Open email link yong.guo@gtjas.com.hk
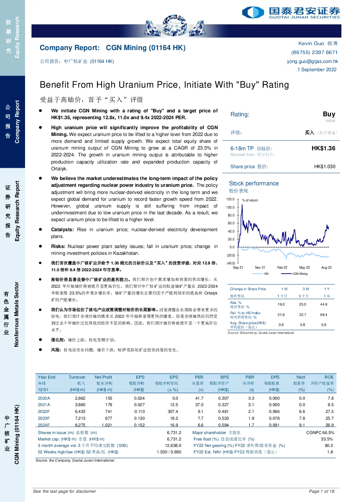The image size is (355, 502). point(312,61)
